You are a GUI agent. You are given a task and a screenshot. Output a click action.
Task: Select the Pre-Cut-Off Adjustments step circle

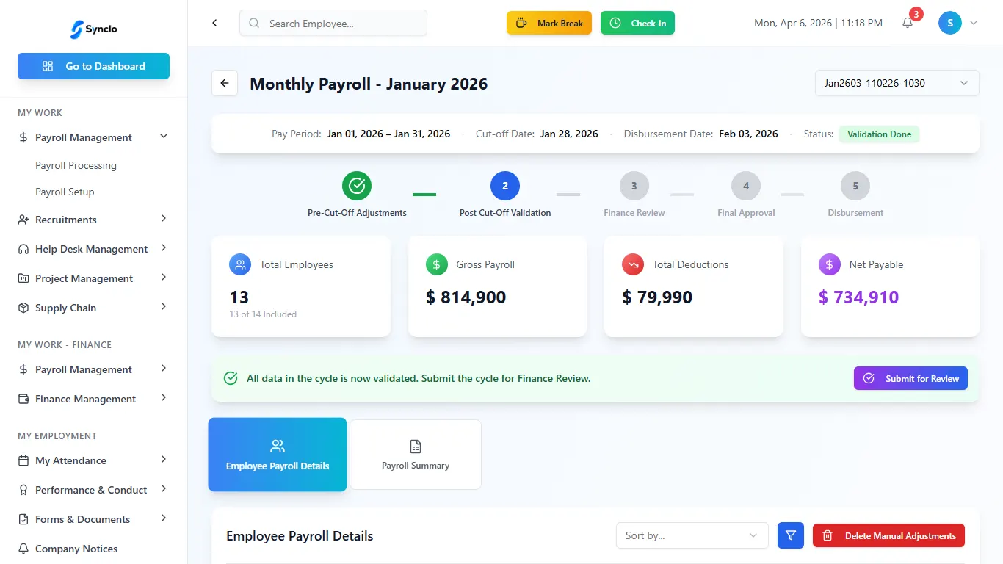pyautogui.click(x=357, y=186)
